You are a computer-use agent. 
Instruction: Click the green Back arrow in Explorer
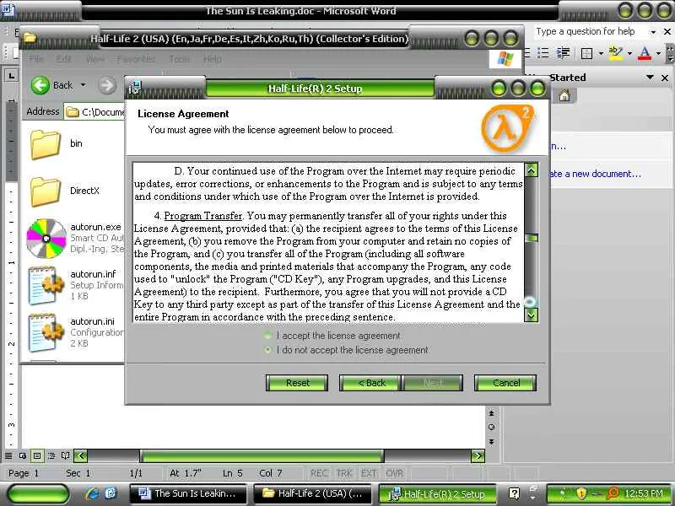40,85
